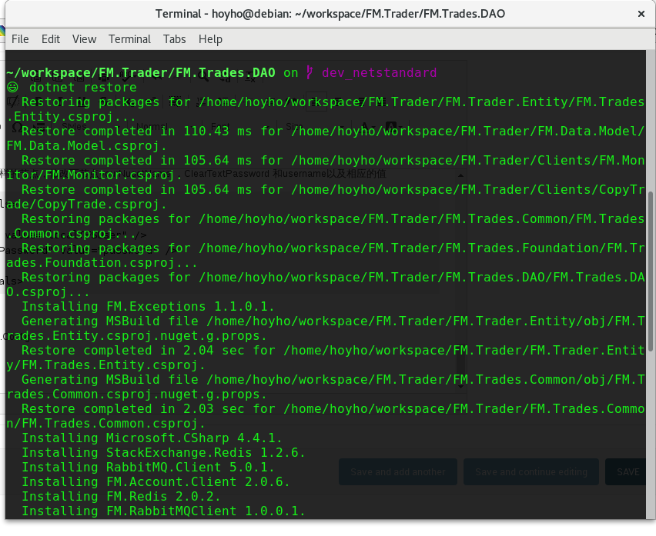Viewport: 656px width, 536px height.
Task: Click the 'Installing FM.Account.Client 2.0.6' line
Action: coord(156,482)
